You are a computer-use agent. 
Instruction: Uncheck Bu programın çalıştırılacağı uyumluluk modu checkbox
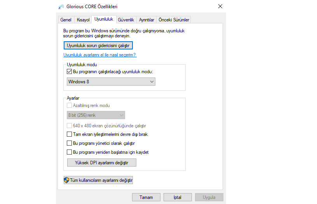click(69, 72)
